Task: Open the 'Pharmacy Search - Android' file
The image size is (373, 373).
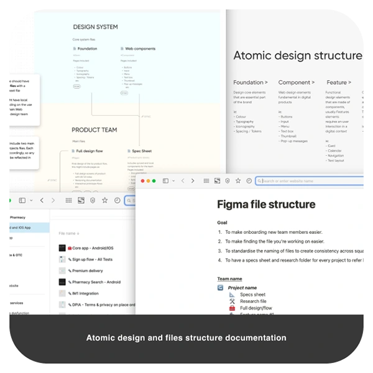Action: tap(96, 282)
